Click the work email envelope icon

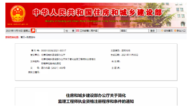click(78, 31)
